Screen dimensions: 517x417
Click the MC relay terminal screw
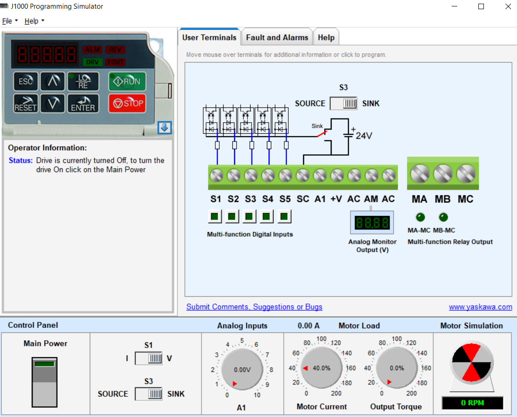pyautogui.click(x=466, y=174)
